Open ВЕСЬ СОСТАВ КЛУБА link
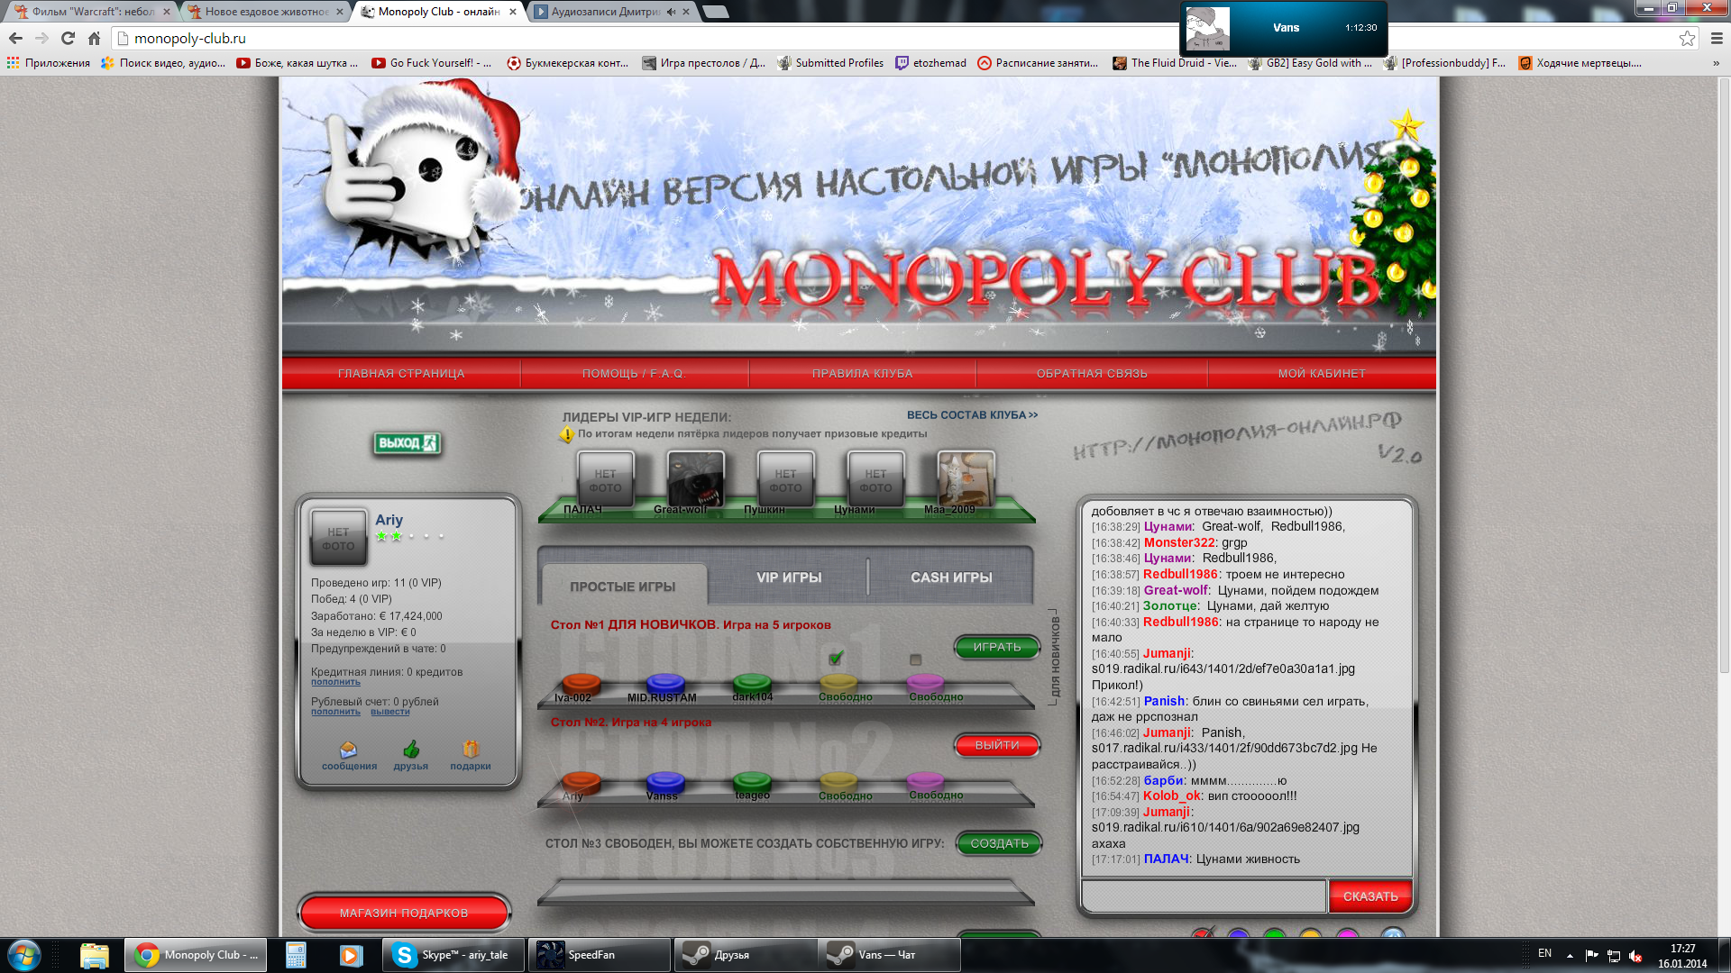Viewport: 1731px width, 973px height. point(972,415)
